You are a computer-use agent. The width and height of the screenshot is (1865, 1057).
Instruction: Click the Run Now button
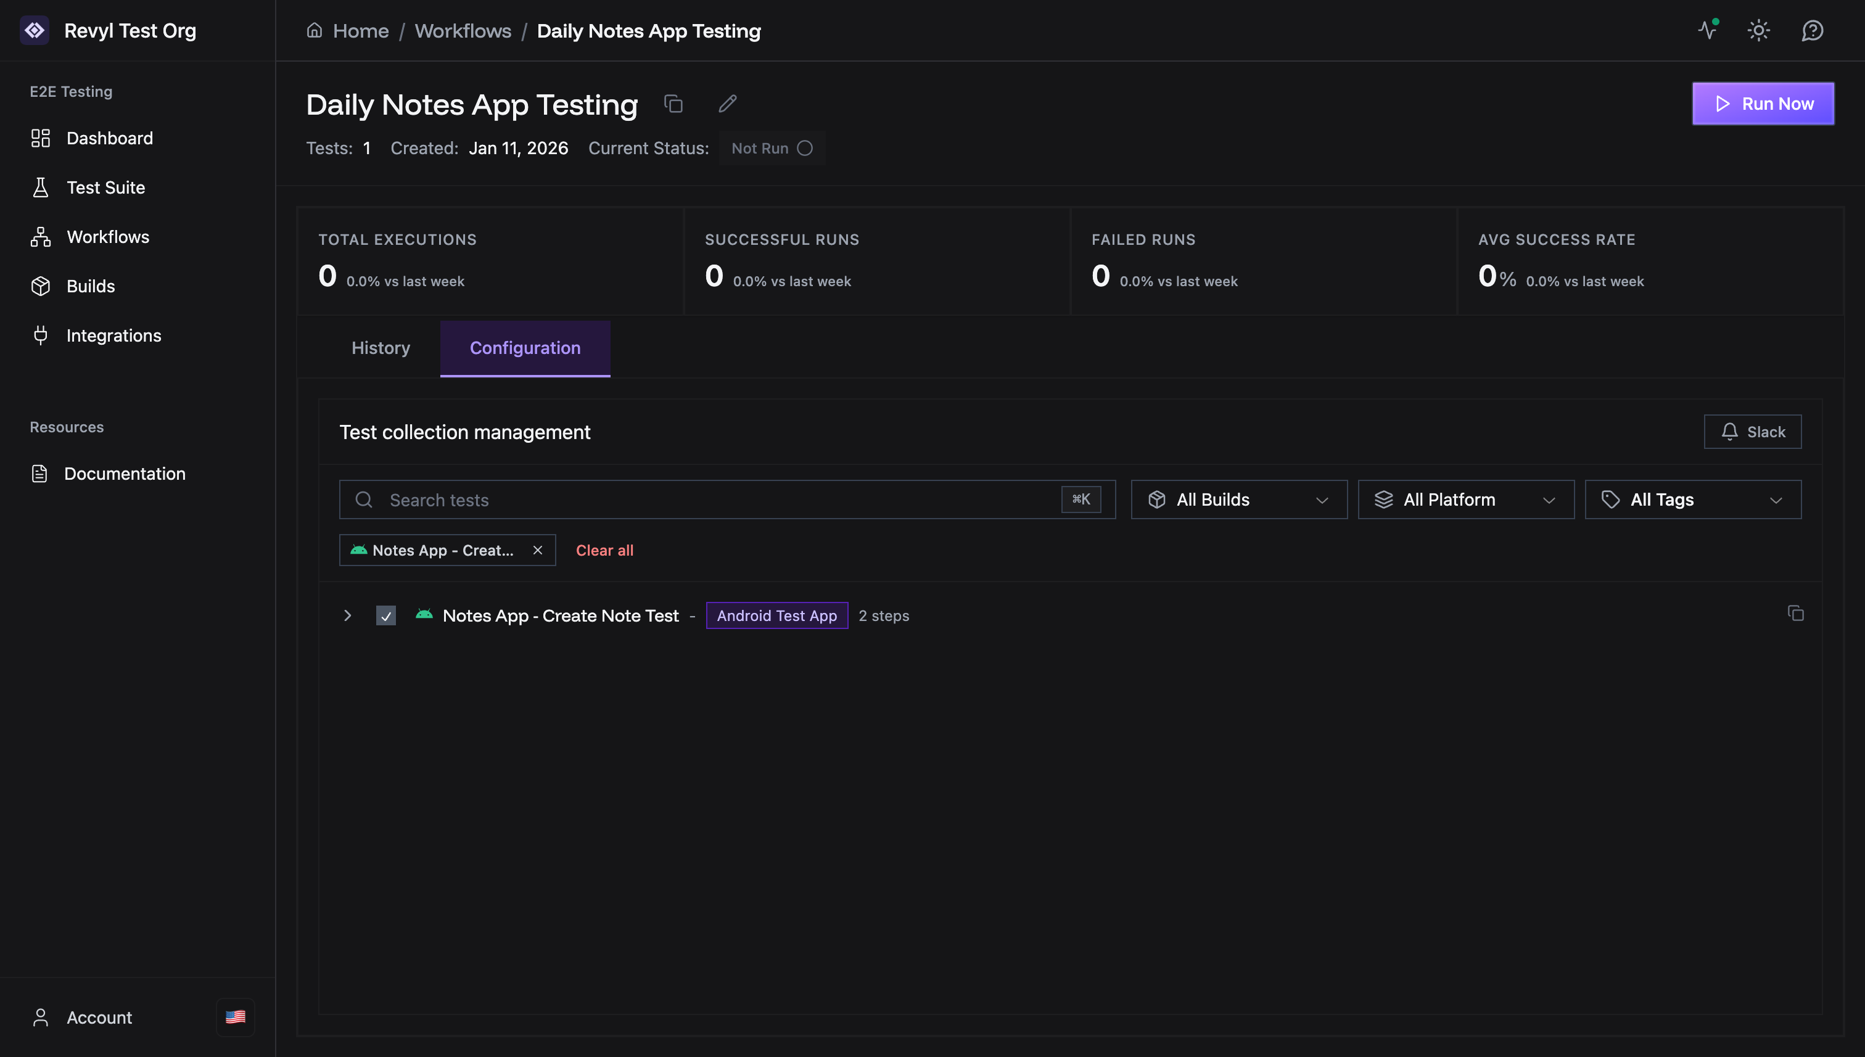(1763, 103)
